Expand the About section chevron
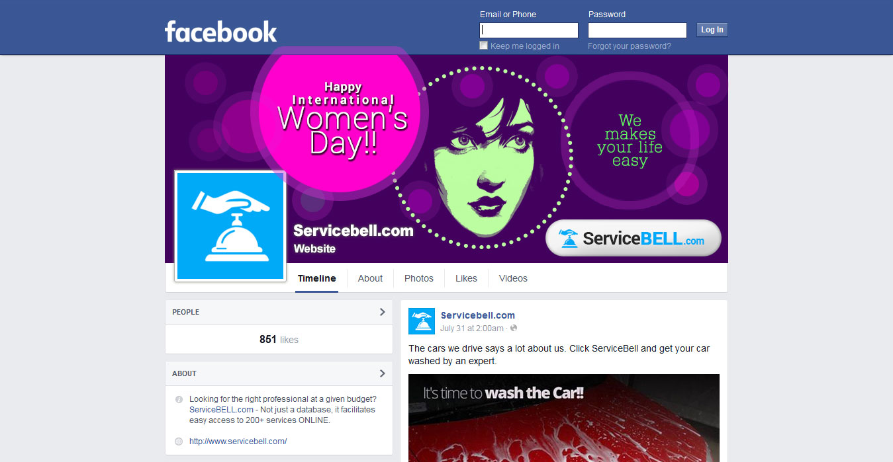Screen dimensions: 893x462 point(382,373)
